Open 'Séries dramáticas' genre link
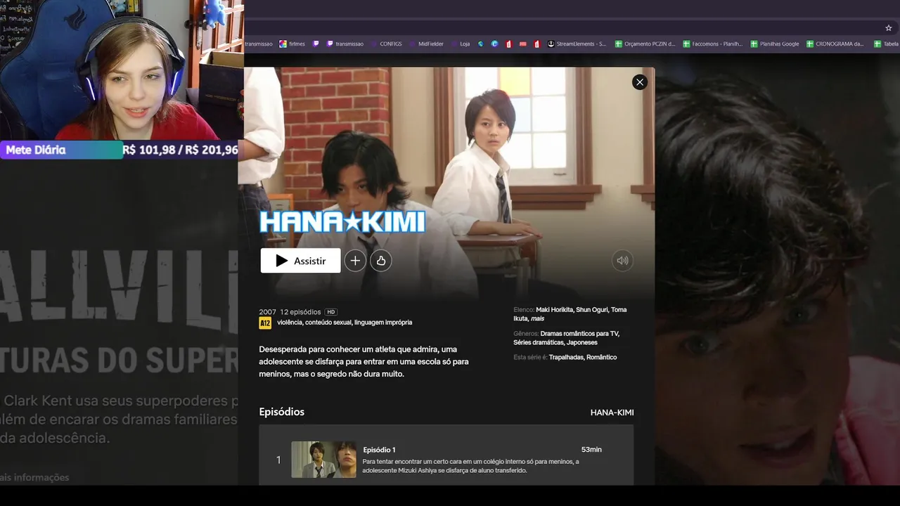 point(538,342)
